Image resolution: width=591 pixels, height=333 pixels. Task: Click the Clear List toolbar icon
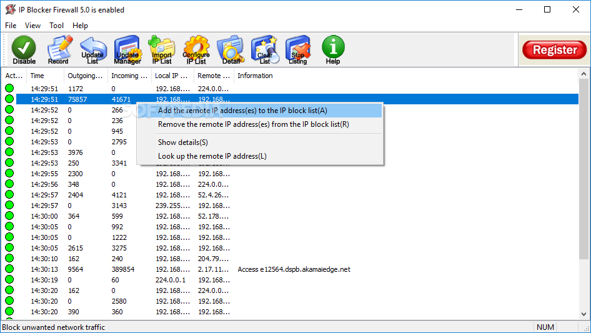coord(265,50)
